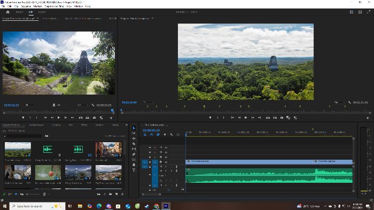Click Automate to Sequence icon in Project panel
The width and height of the screenshot is (374, 210).
coord(99,195)
